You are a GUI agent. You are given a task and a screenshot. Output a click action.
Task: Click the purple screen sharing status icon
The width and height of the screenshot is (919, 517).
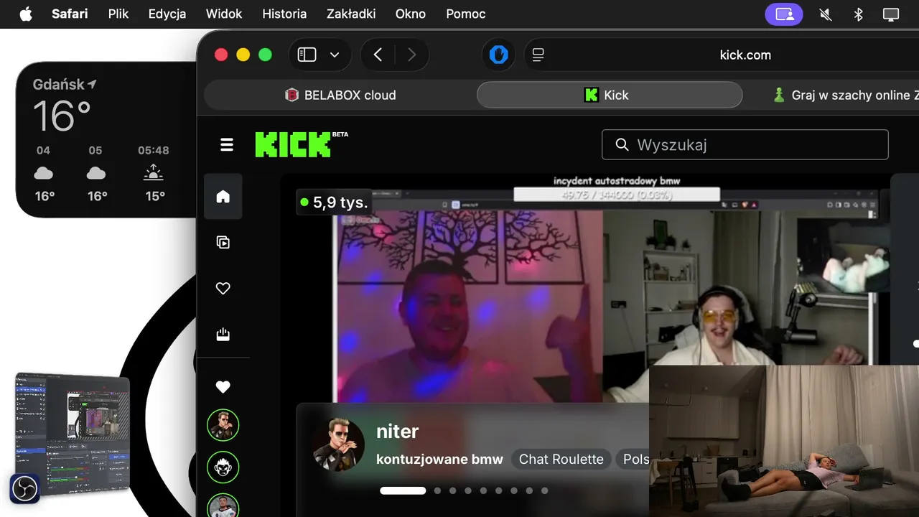[784, 14]
